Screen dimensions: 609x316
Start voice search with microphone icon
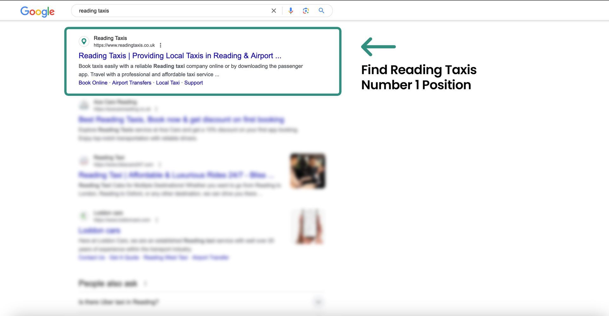click(291, 11)
